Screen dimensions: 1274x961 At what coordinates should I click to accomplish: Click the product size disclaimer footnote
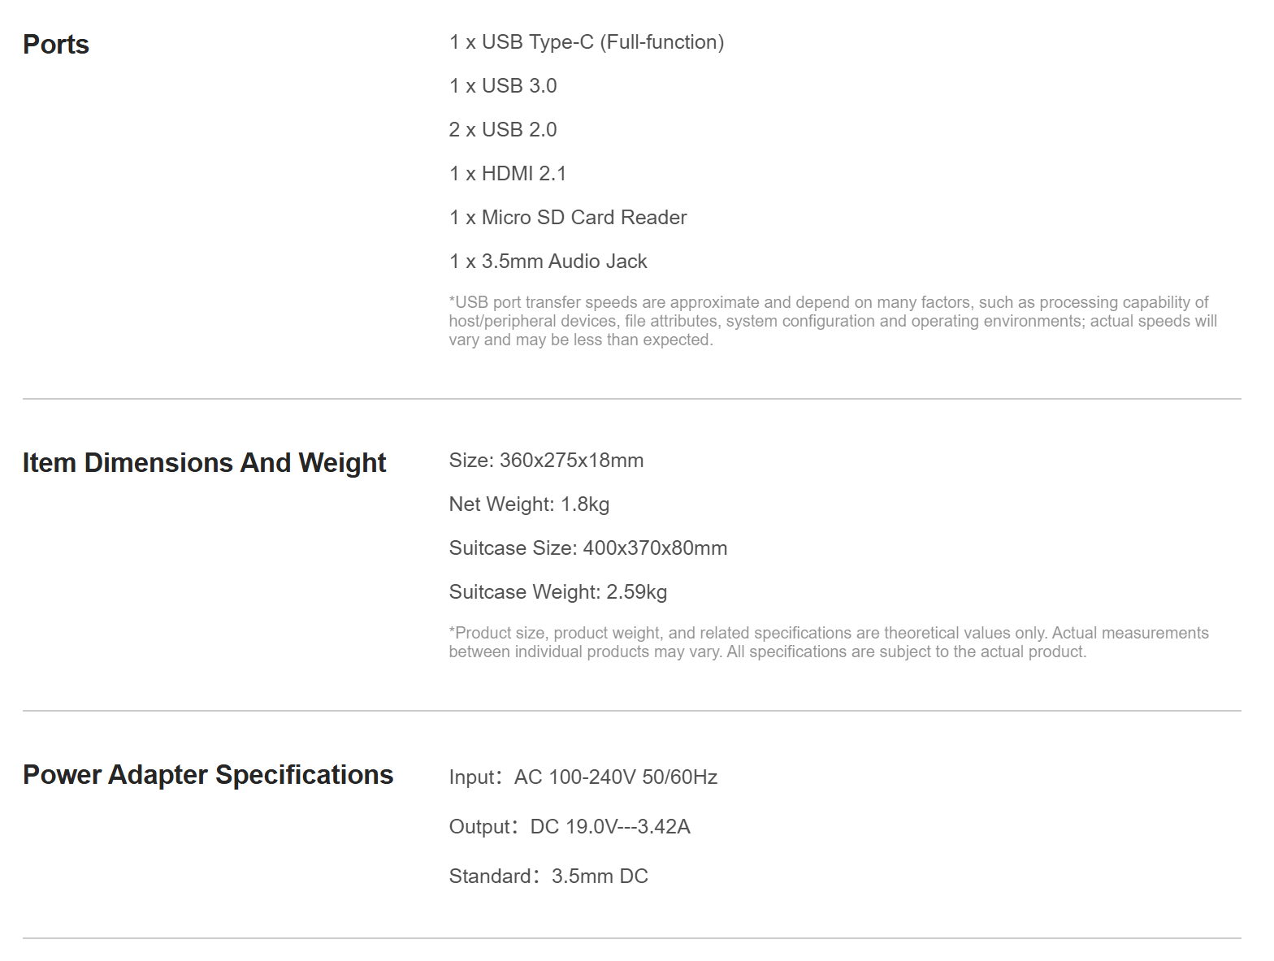829,642
